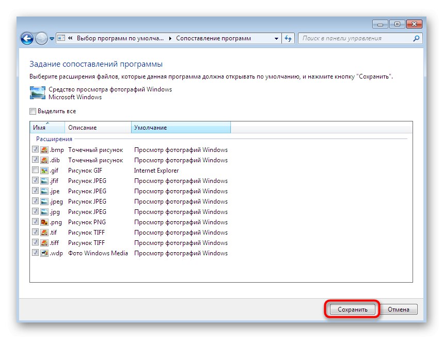
Task: Select the 'Рисунок PNG' description text
Action: pos(87,222)
